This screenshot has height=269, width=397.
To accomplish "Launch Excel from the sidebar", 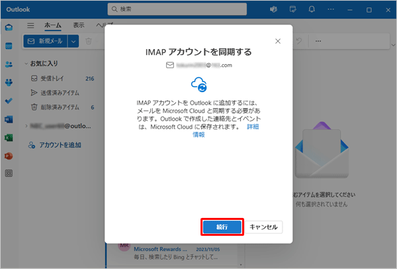I will [9, 138].
